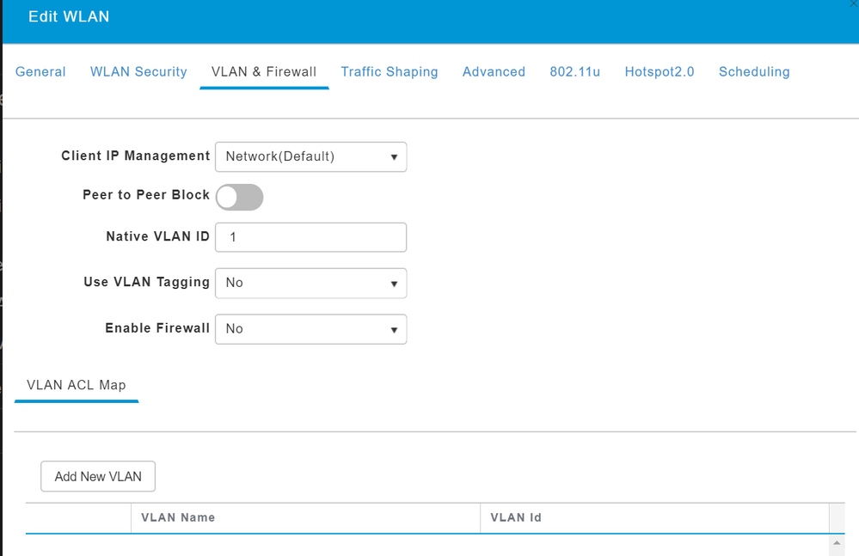Open the Use VLAN Tagging dropdown
859x556 pixels.
[x=310, y=283]
